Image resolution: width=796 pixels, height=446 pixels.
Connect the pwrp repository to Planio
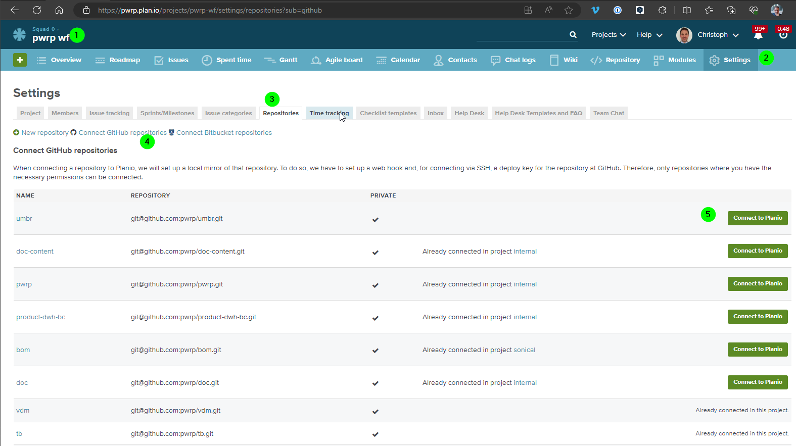[758, 284]
